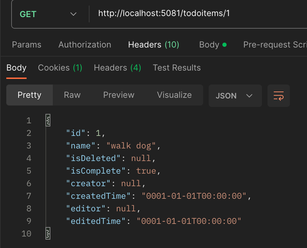Select the Visualize view button
Viewport: 307px width, 248px height.
click(174, 95)
